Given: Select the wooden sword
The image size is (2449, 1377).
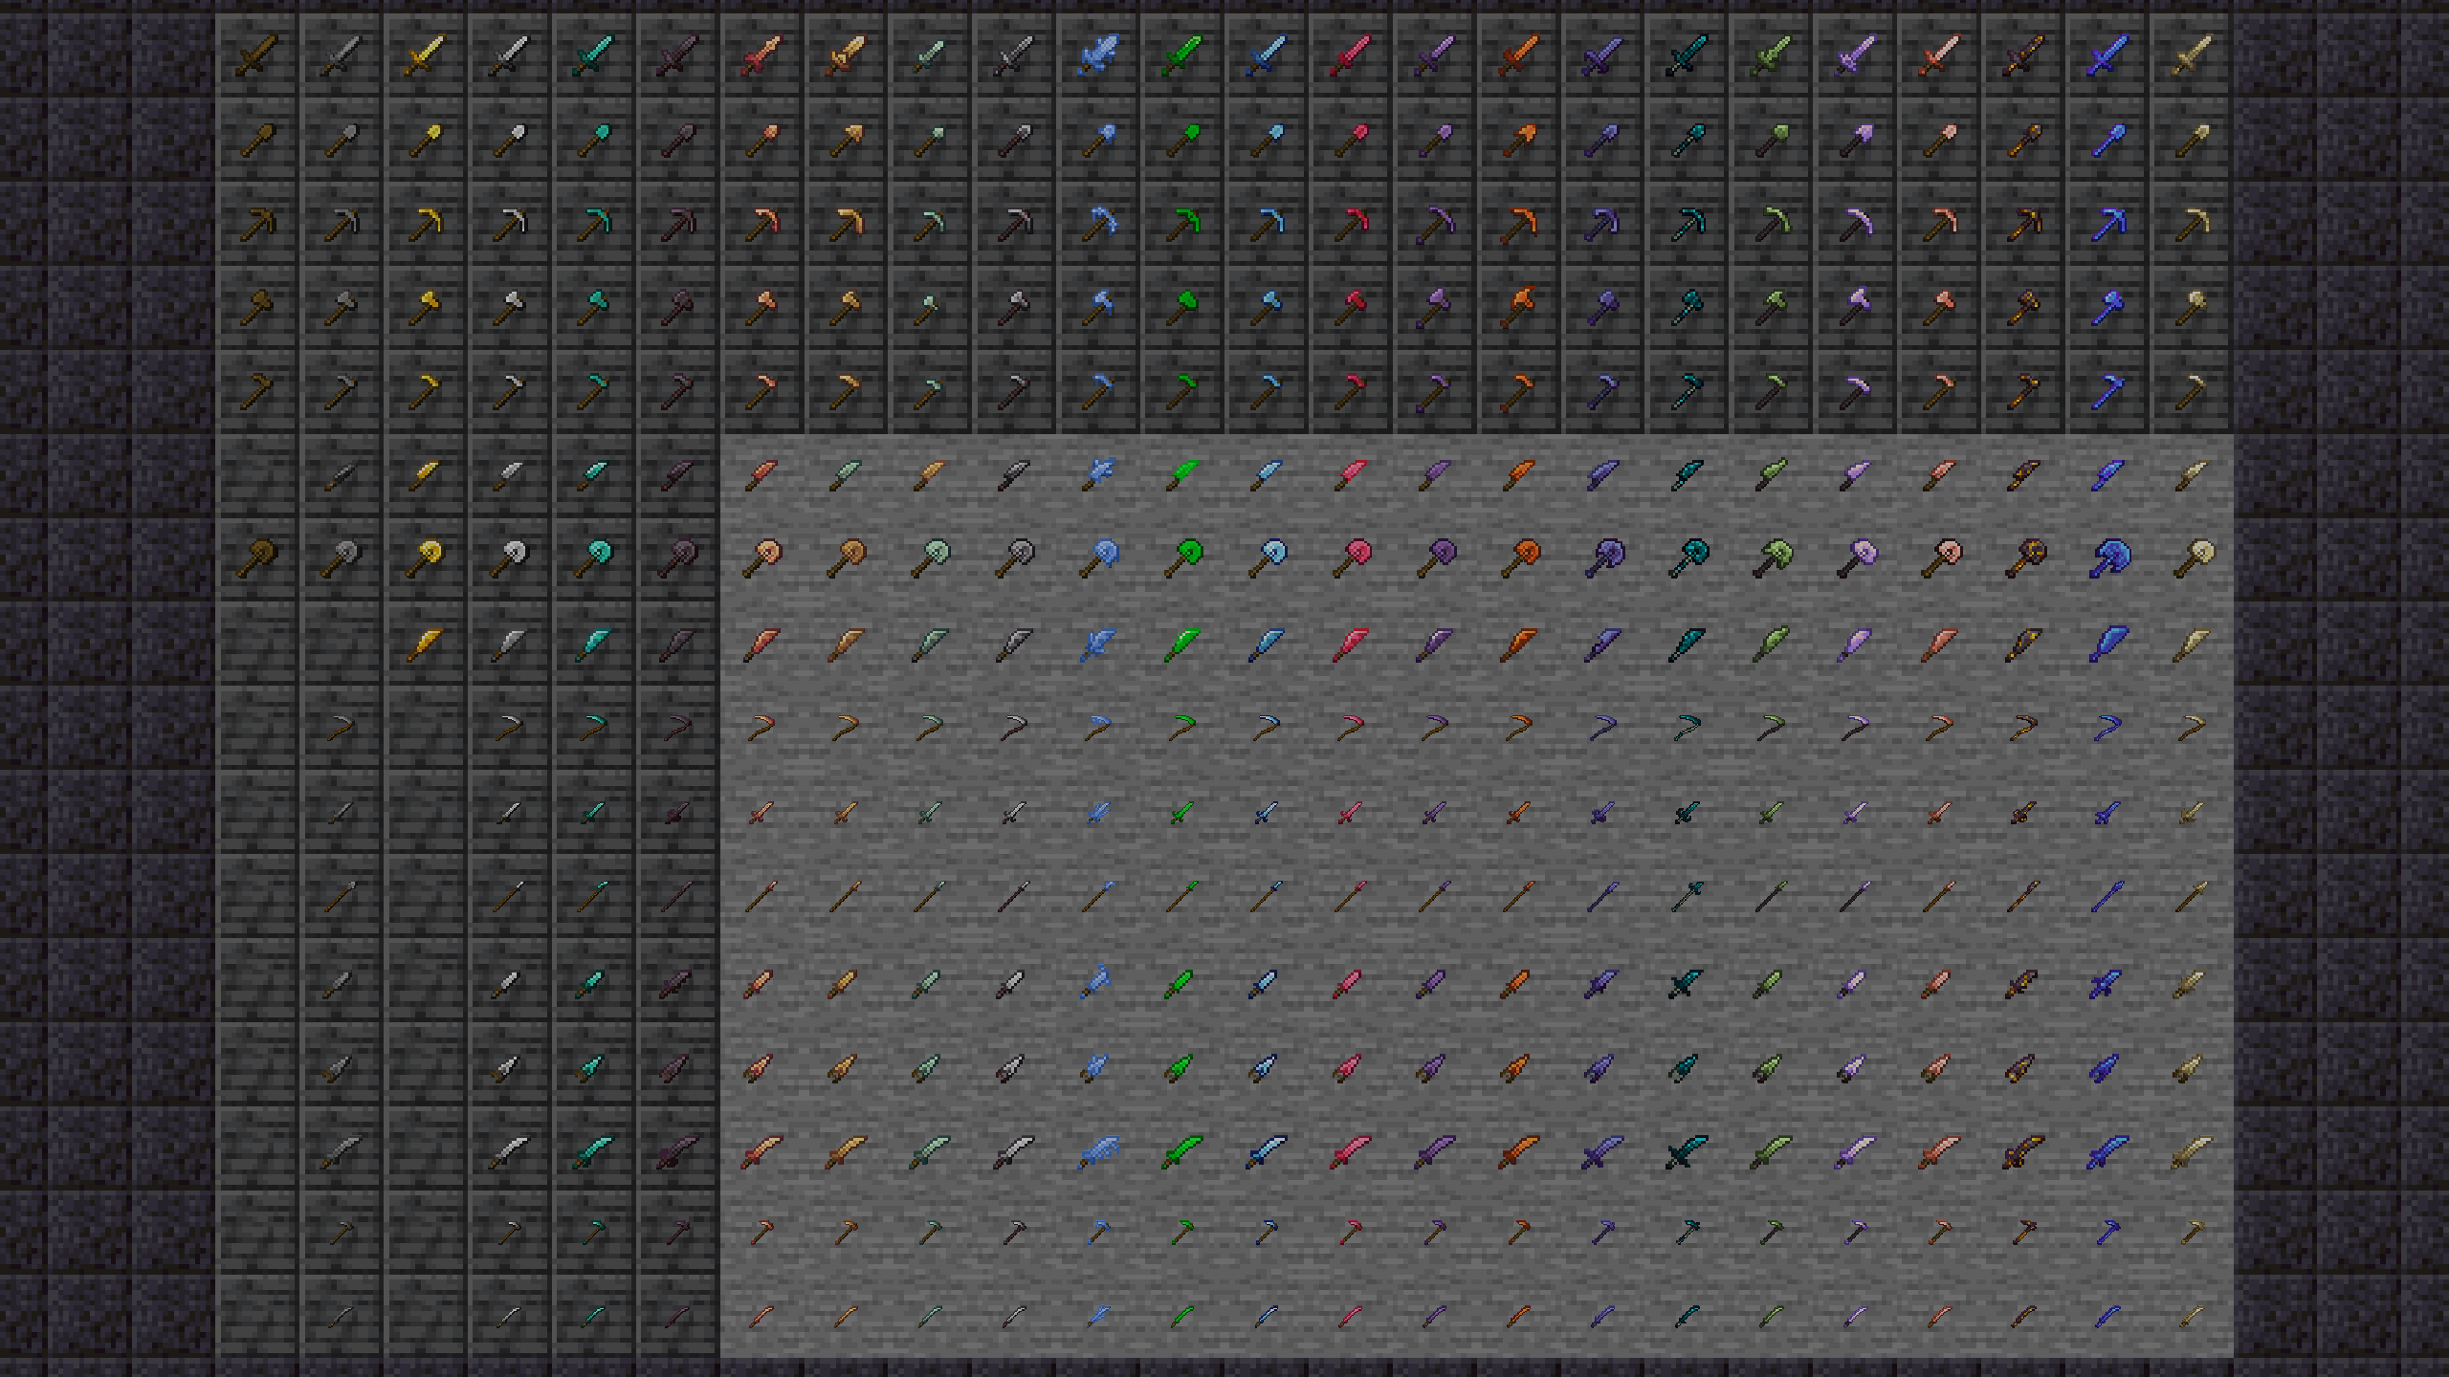Looking at the screenshot, I should (256, 55).
